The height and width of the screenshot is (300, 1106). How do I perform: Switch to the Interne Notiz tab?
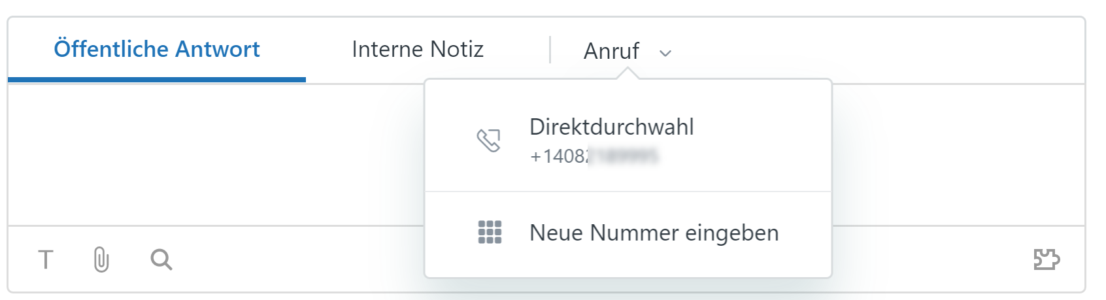[417, 49]
